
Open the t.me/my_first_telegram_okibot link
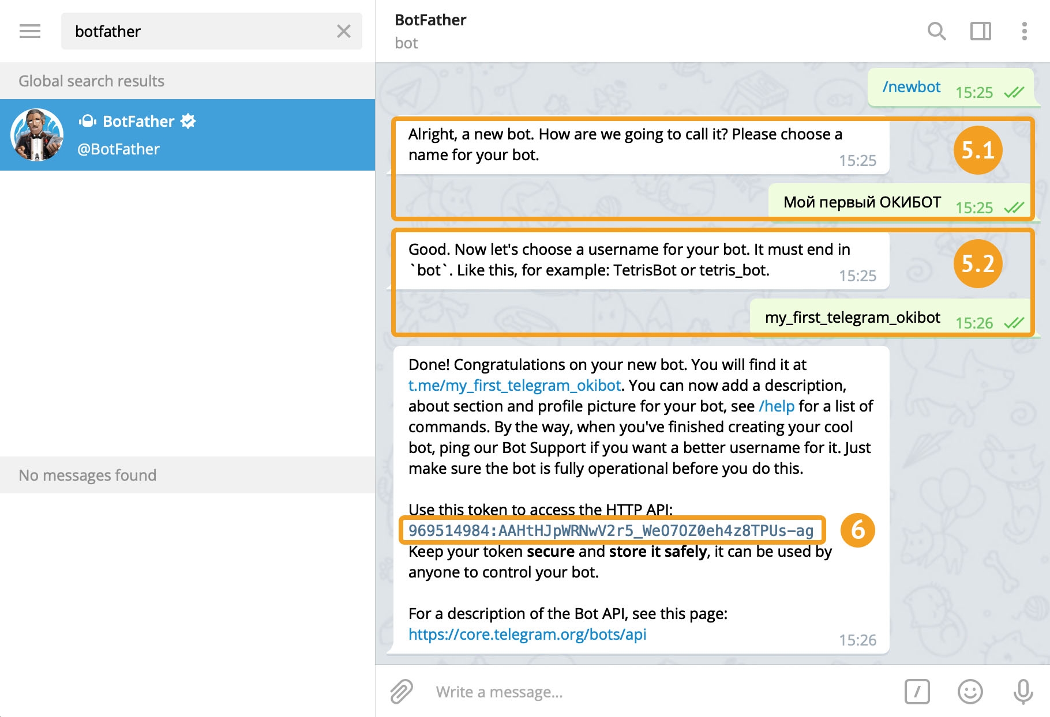point(514,386)
